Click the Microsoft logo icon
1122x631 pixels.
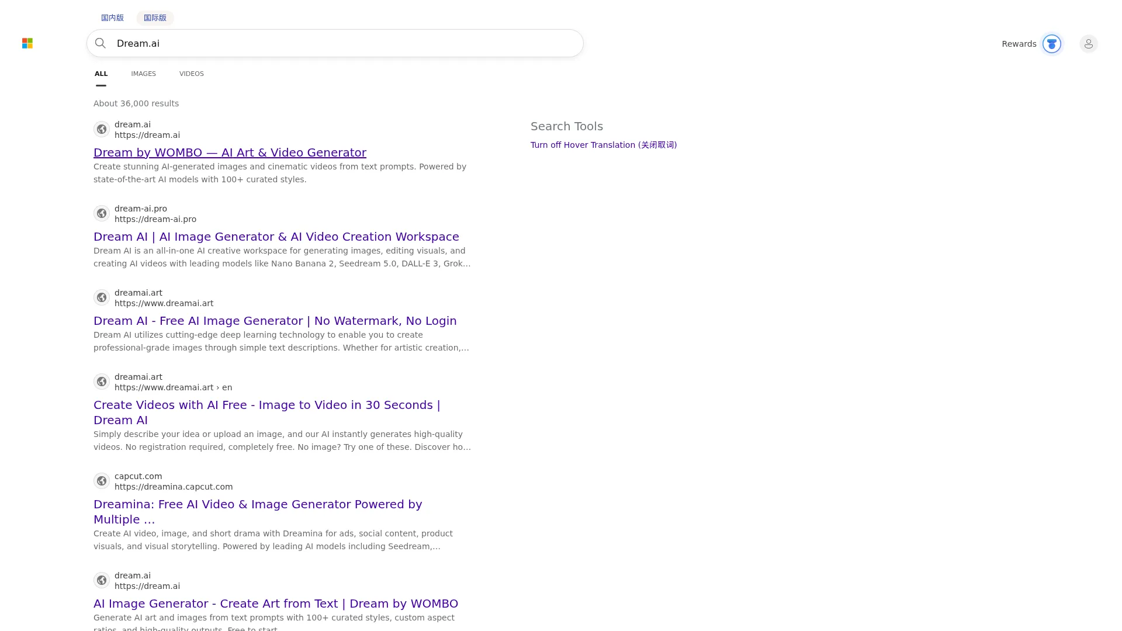tap(27, 43)
